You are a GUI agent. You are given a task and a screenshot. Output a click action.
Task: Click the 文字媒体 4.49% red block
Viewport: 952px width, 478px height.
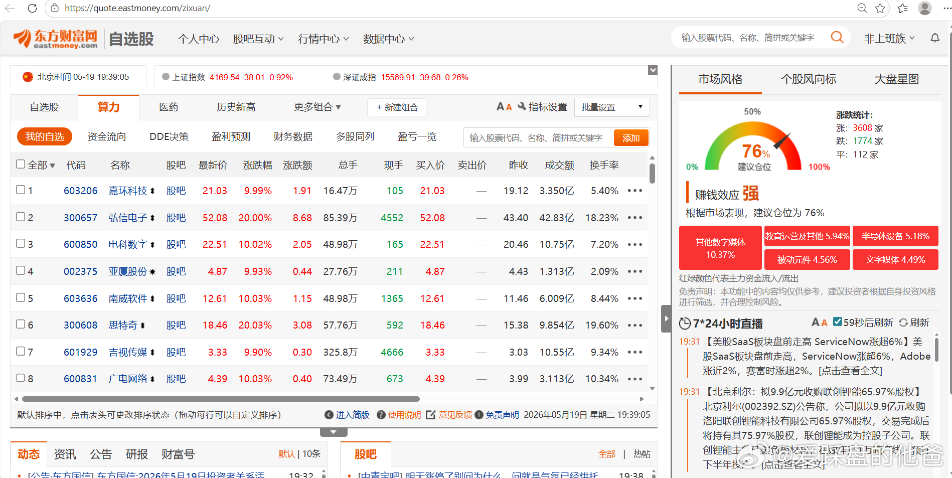[895, 259]
